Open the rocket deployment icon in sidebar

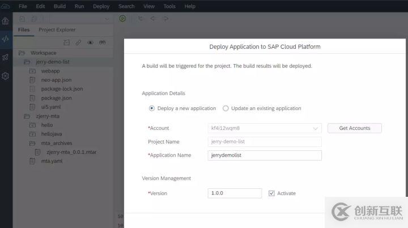click(5, 57)
